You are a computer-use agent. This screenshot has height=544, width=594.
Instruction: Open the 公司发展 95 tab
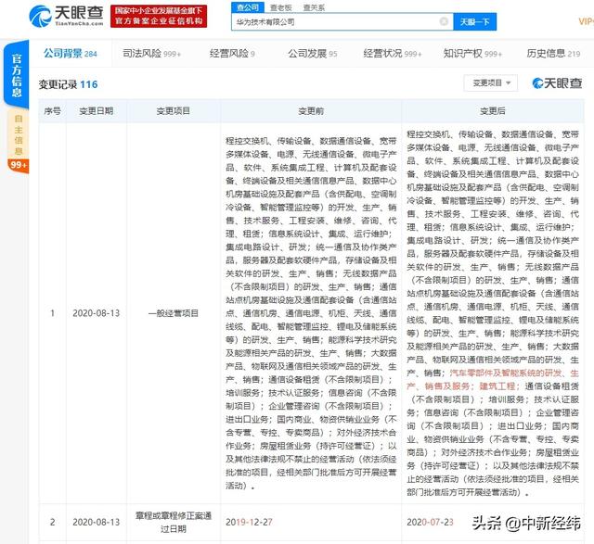312,54
